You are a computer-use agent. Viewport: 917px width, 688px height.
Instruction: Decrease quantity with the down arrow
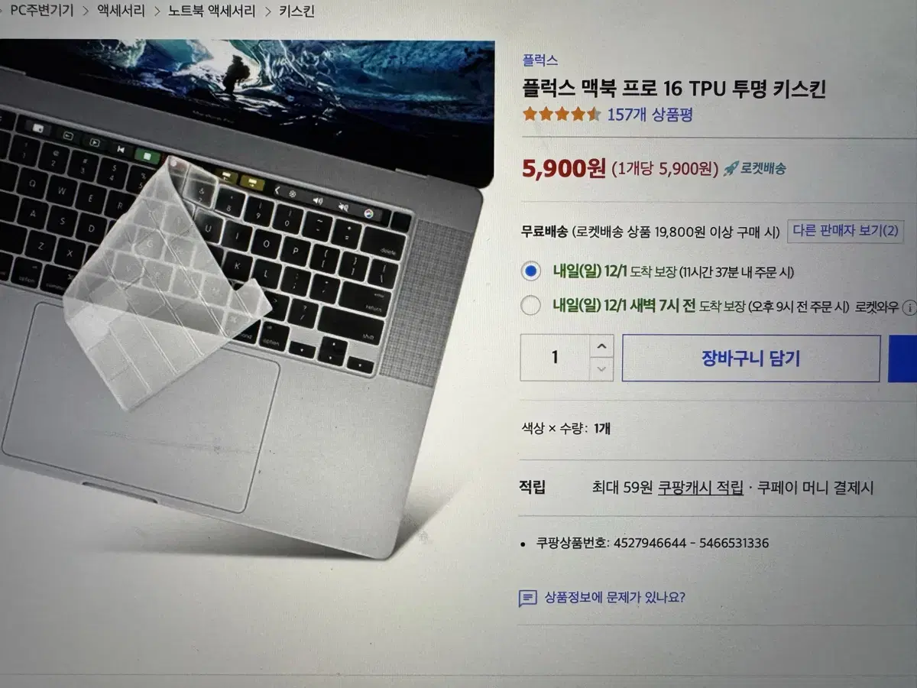pos(602,369)
